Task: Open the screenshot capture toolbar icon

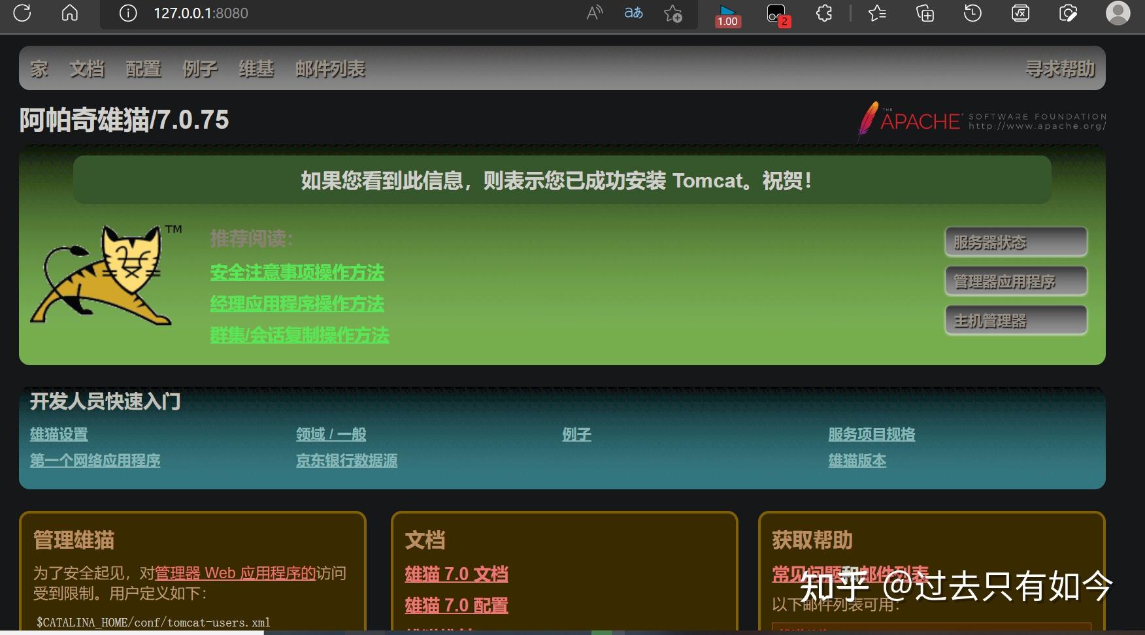Action: click(1068, 13)
